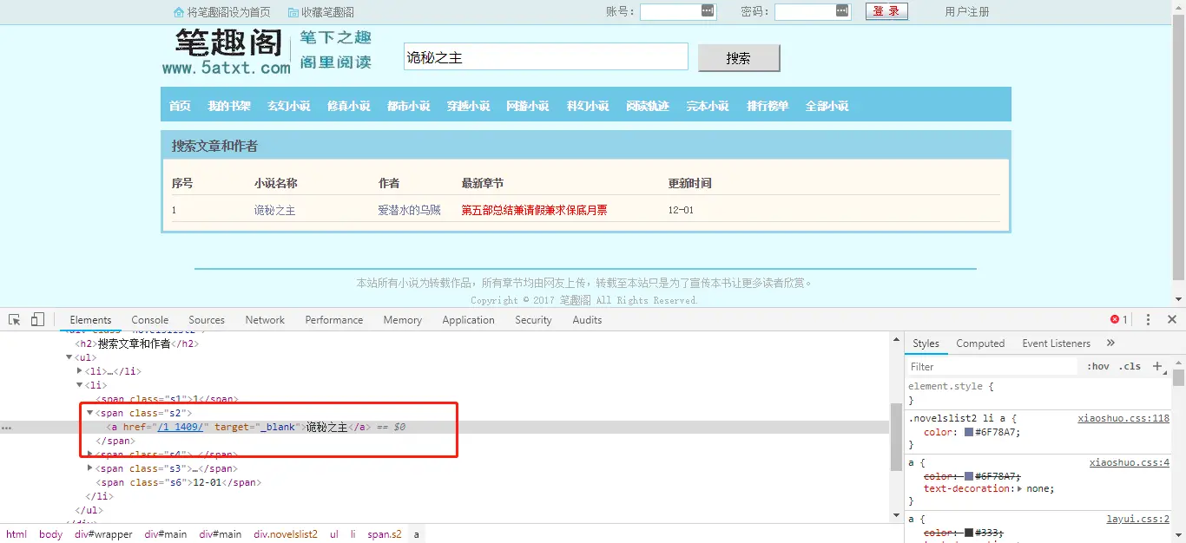Click the password manager icon in the 账号 field
This screenshot has width=1186, height=543.
[x=708, y=10]
